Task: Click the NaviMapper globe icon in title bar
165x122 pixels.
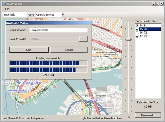Action: 4,4
